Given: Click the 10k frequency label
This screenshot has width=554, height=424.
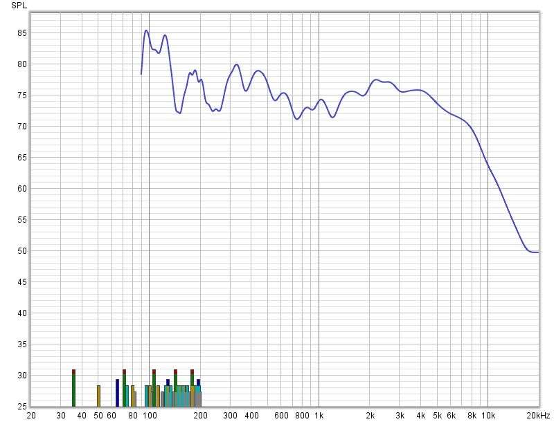Looking at the screenshot, I should coord(488,416).
